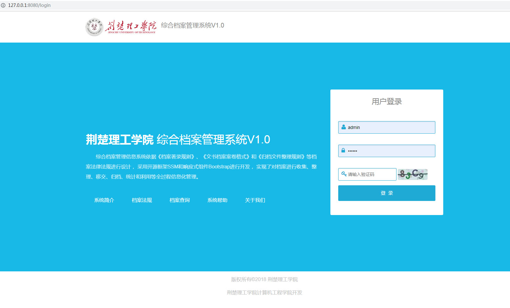Screen dimensions: 510x308
Task: Click header title 综合档案管理系统V1.0
Action: pos(192,25)
